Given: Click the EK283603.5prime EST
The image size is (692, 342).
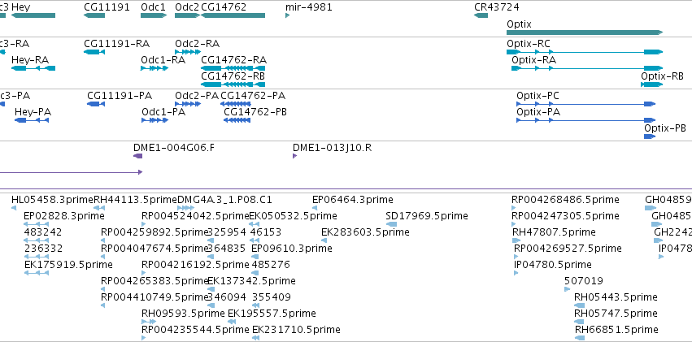Looking at the screenshot, I should (324, 240).
